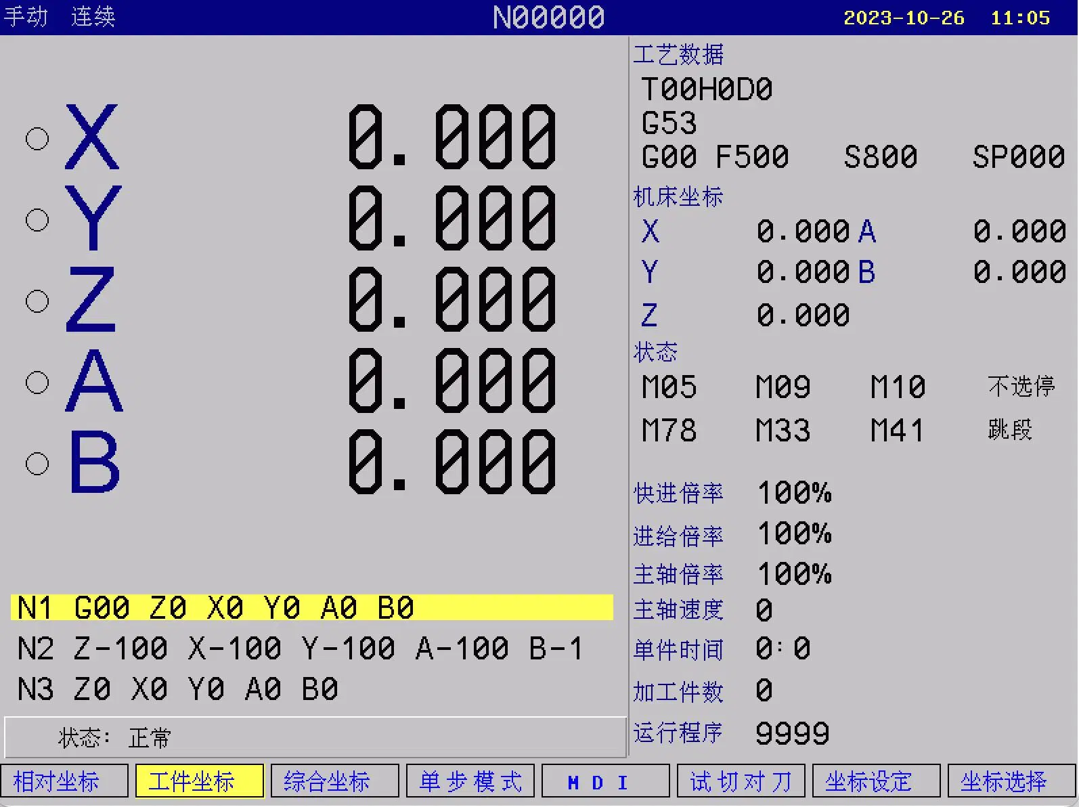This screenshot has height=807, width=1079.
Task: Click the large A coordinate value 0.000
Action: pos(452,380)
